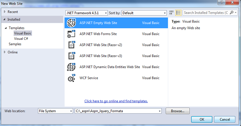Expand the Online node
The height and width of the screenshot is (126, 241).
pos(5,52)
